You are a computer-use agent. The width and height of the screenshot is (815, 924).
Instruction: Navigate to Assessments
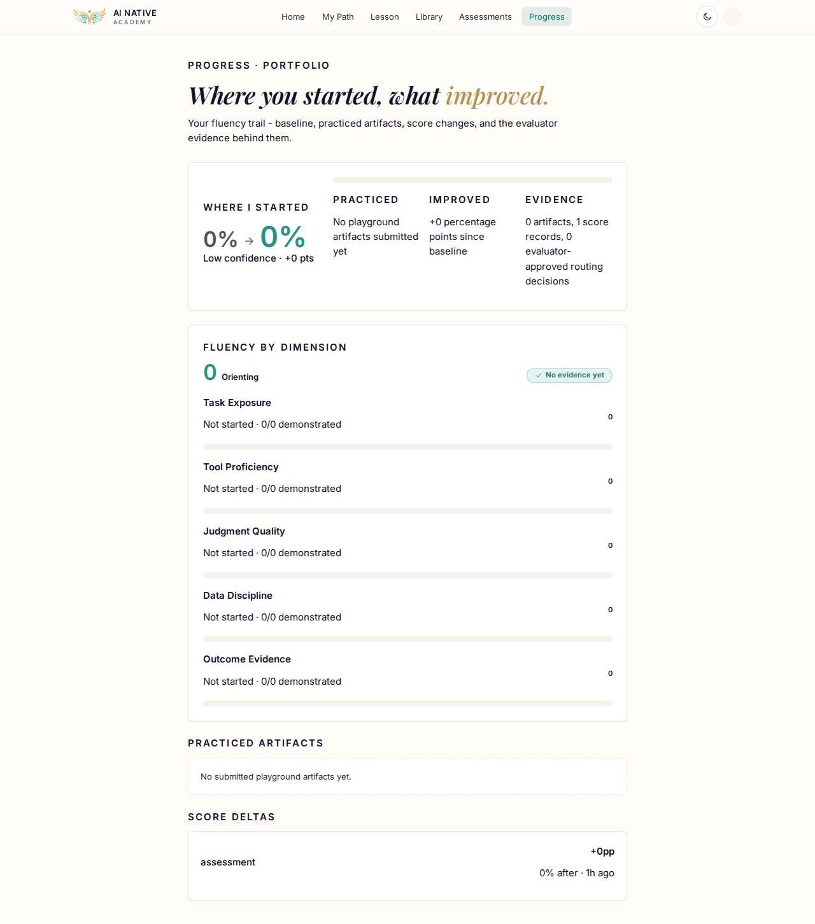pos(485,17)
